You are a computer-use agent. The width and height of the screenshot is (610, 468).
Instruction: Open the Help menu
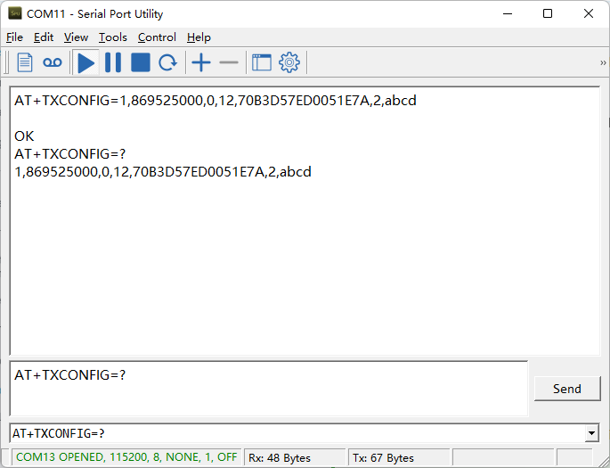(x=199, y=37)
